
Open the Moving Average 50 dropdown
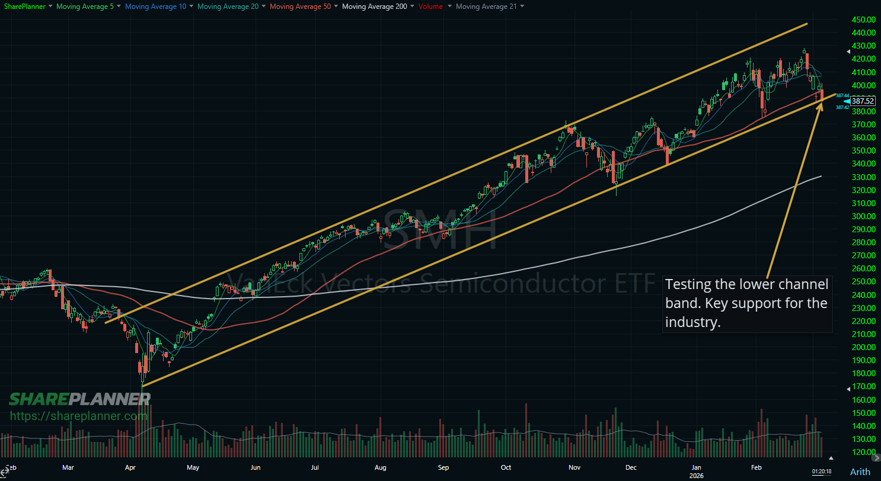[336, 7]
